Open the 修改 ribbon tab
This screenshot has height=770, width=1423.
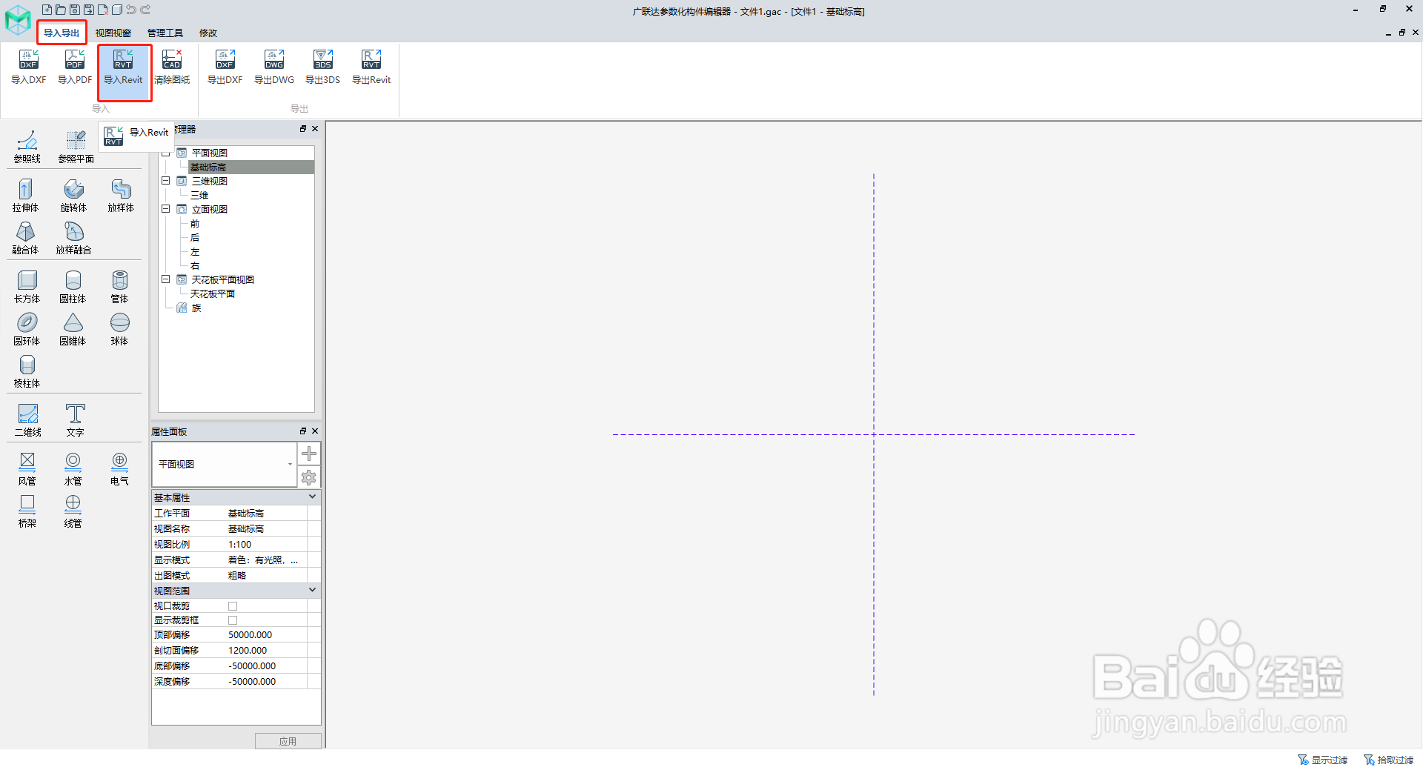point(208,33)
